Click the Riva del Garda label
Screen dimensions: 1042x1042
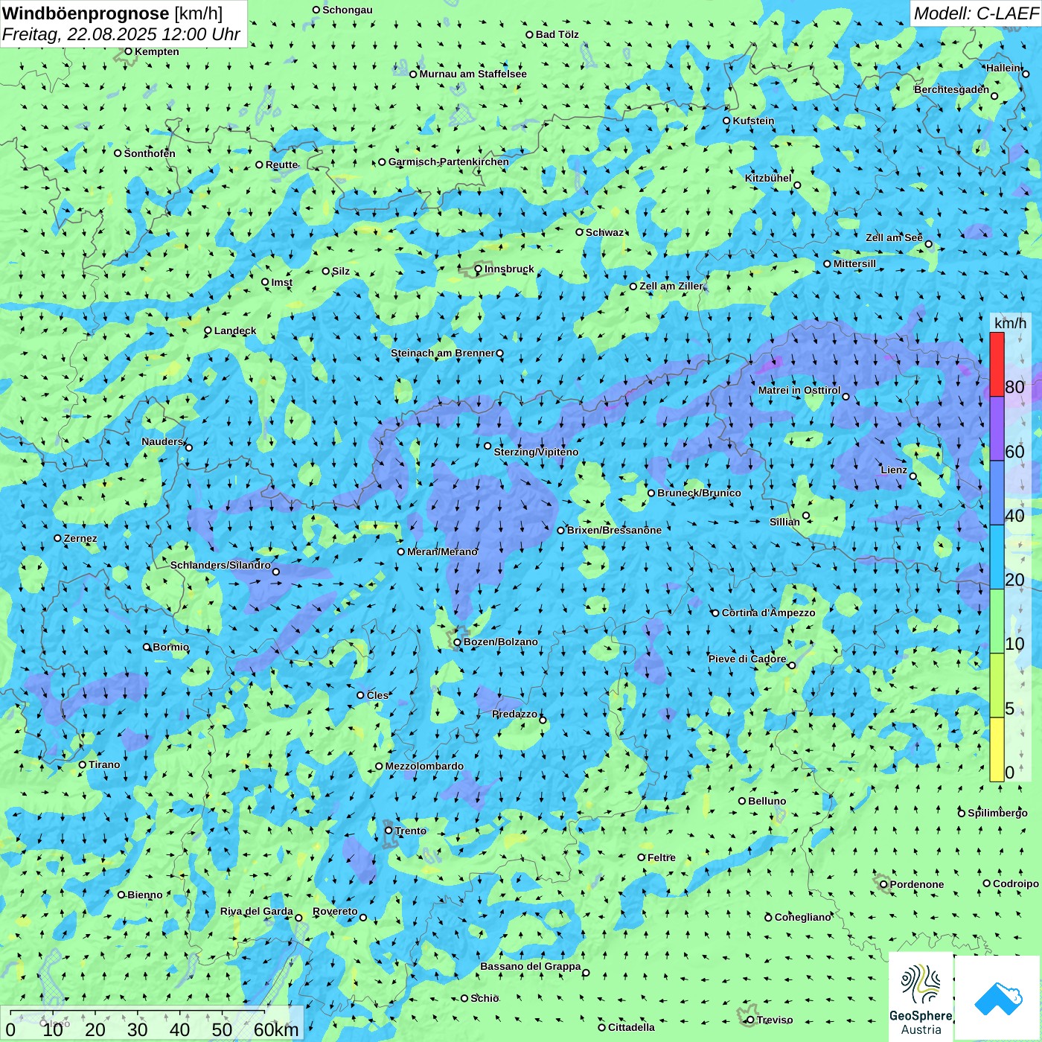[x=256, y=911]
